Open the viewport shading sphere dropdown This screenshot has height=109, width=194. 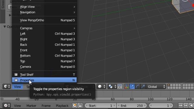point(101,87)
